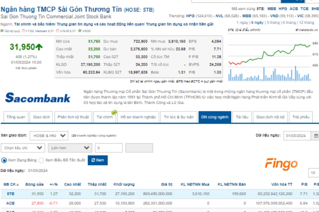Click STB volume value 27,190,200
The width and height of the screenshot is (319, 212).
click(x=125, y=194)
